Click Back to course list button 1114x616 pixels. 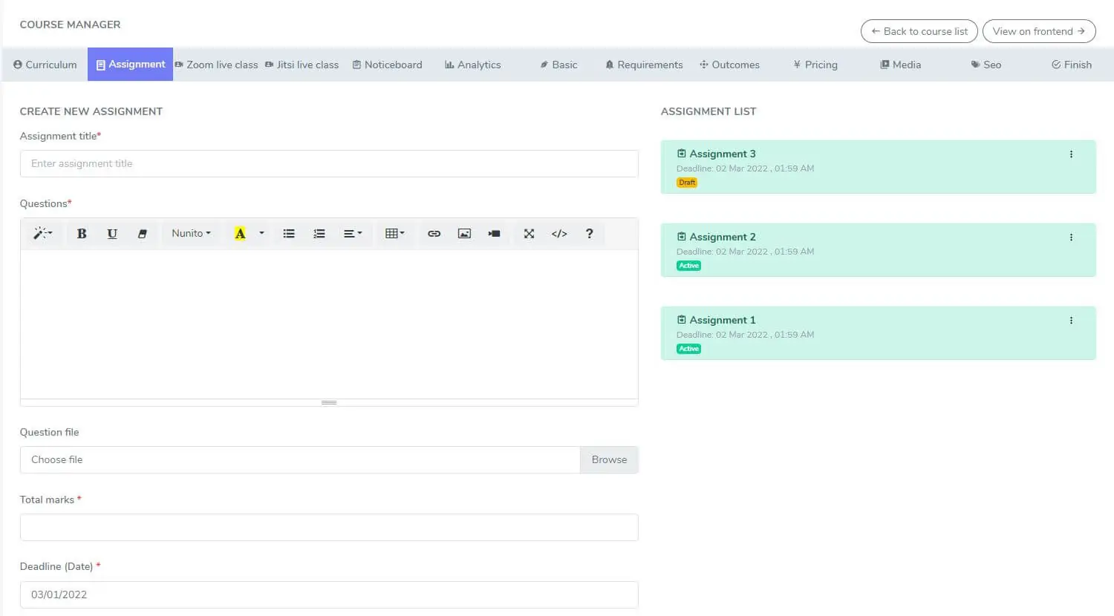coord(919,31)
